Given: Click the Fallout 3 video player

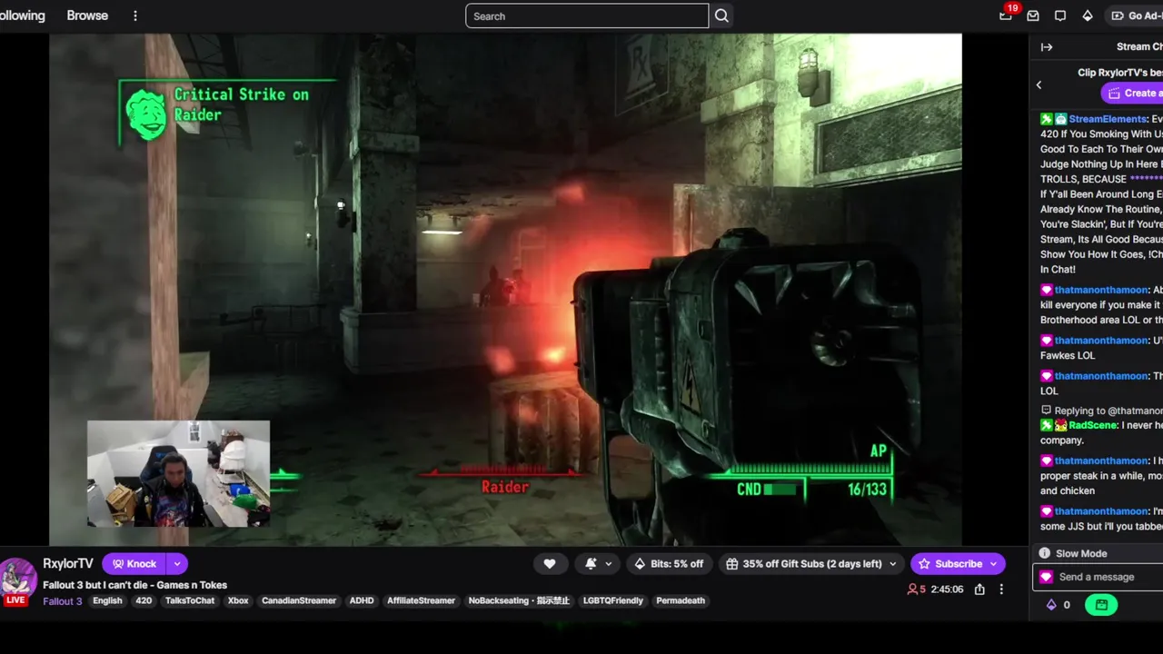Looking at the screenshot, I should point(505,290).
